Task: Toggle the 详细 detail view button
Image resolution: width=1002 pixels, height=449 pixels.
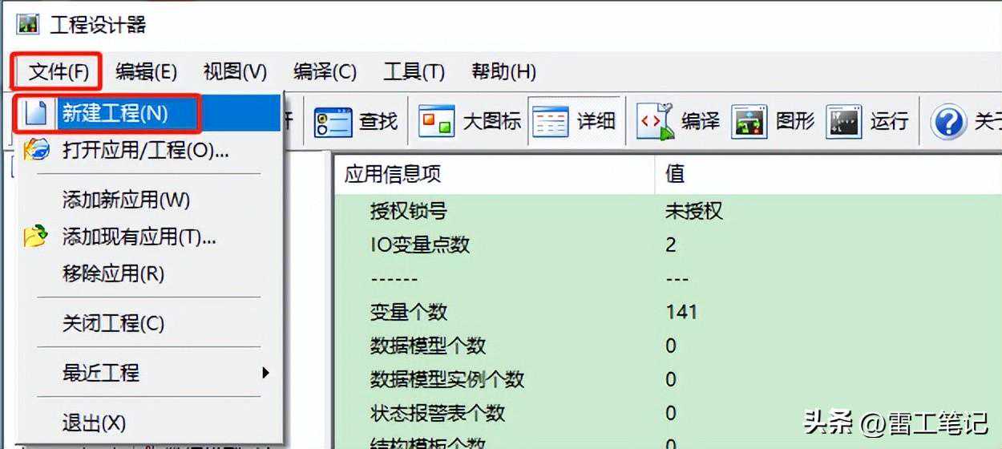Action: click(x=551, y=122)
